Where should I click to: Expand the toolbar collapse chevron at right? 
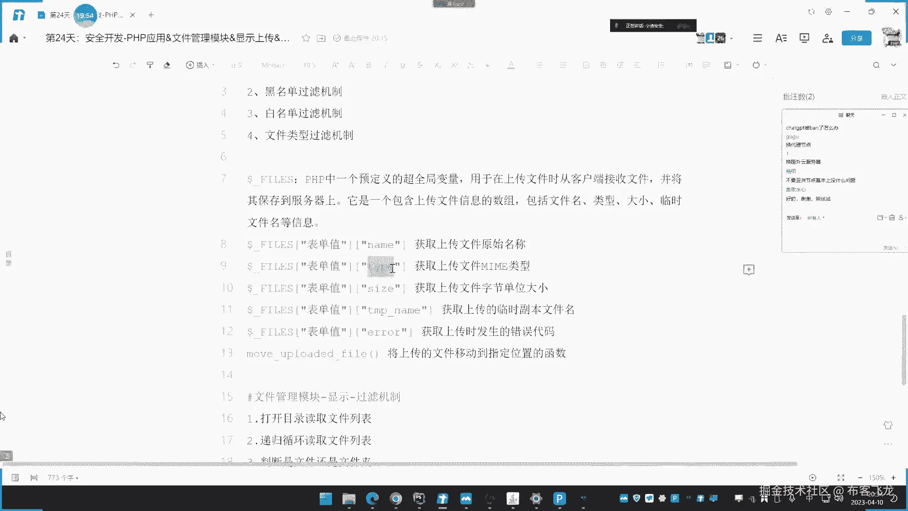tap(893, 65)
